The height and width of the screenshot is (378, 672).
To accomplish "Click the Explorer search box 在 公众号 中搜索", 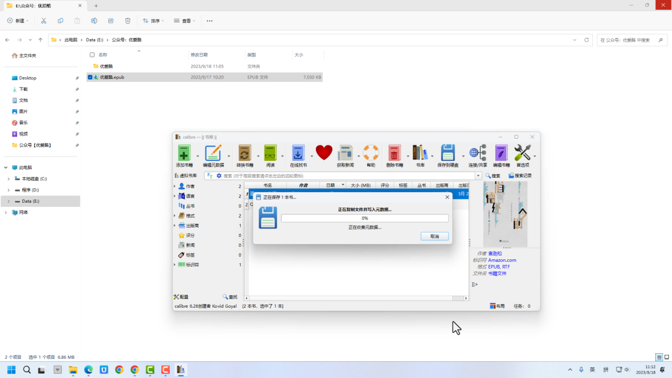I will 632,40.
